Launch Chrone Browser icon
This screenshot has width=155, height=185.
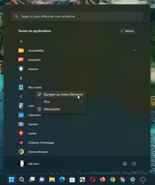pos(21,152)
